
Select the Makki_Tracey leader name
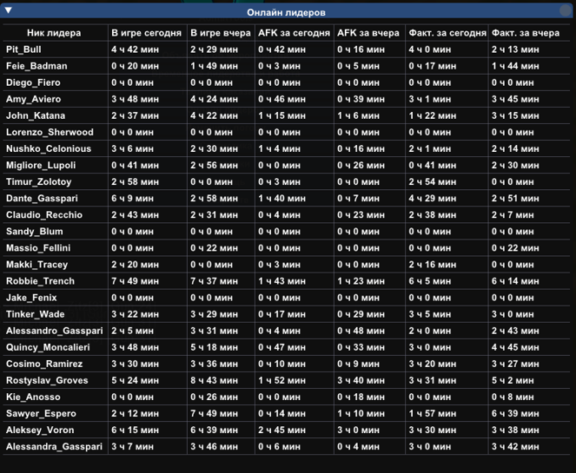pyautogui.click(x=36, y=265)
